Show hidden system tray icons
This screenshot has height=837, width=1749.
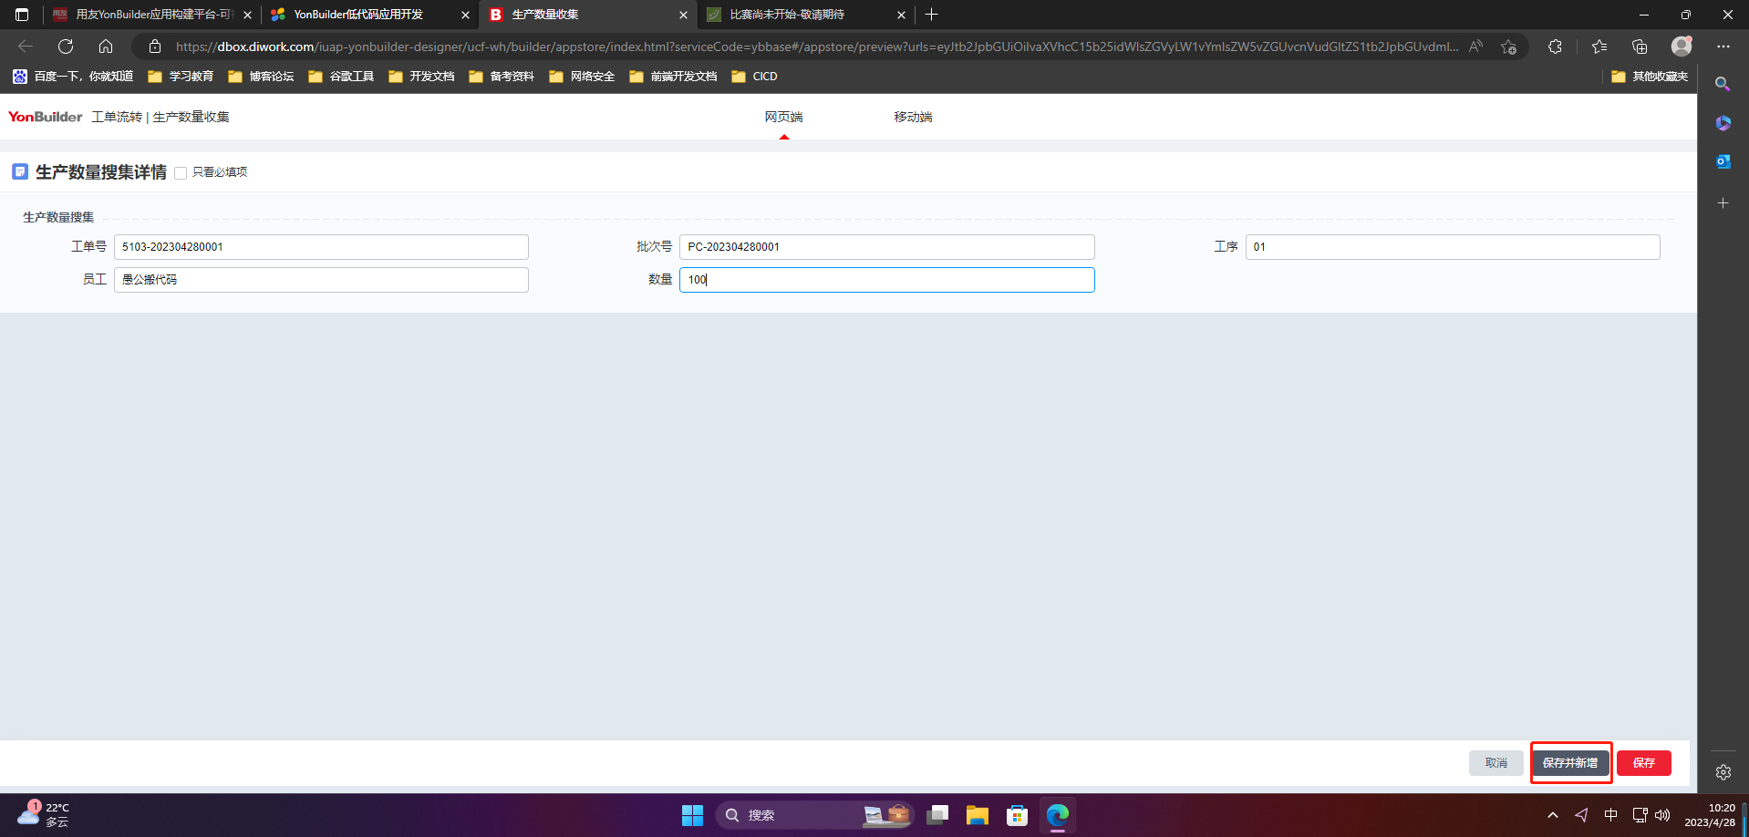[x=1553, y=815]
